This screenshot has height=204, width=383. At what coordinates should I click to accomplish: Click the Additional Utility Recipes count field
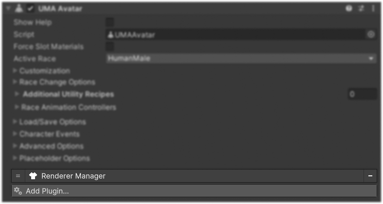point(362,94)
